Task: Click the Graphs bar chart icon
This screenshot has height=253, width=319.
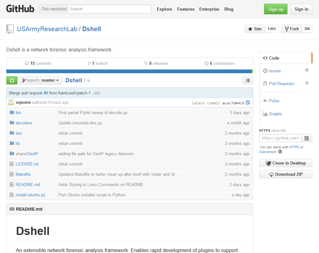Action: click(265, 114)
